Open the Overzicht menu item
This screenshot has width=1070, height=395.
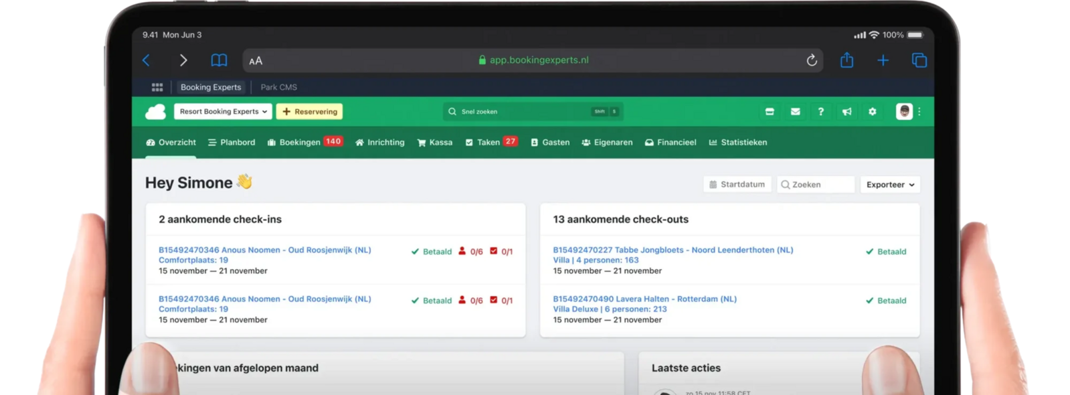[171, 143]
